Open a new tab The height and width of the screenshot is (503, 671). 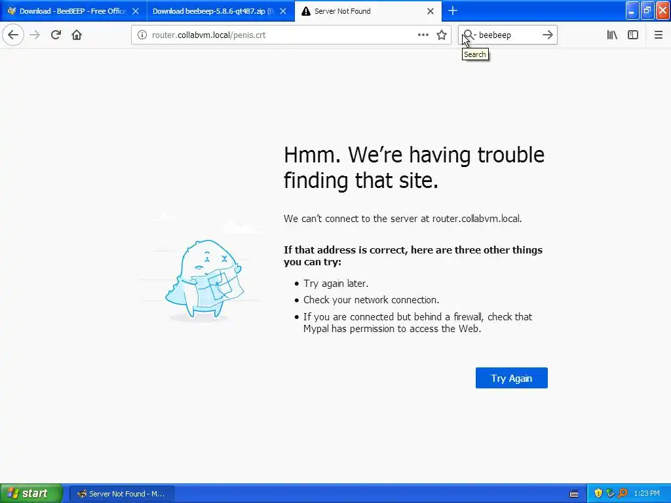point(452,10)
